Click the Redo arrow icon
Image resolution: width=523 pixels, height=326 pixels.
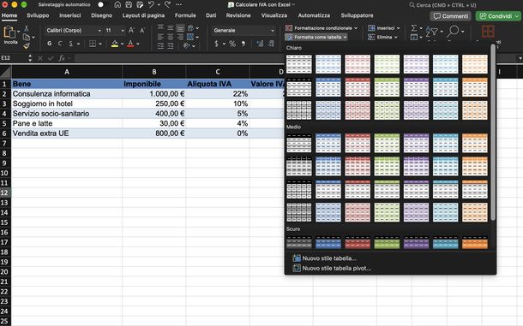[167, 4]
